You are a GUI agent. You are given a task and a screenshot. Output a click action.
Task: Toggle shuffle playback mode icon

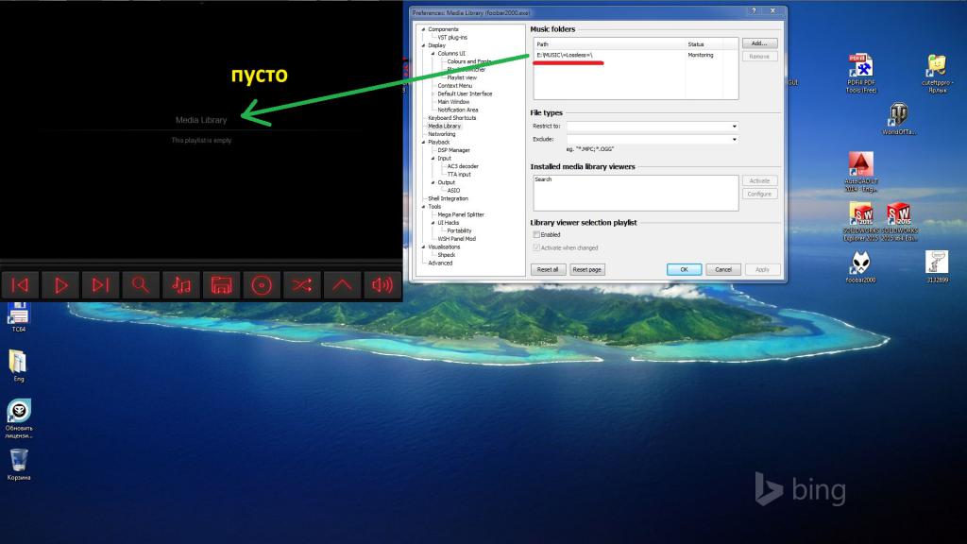pos(301,285)
